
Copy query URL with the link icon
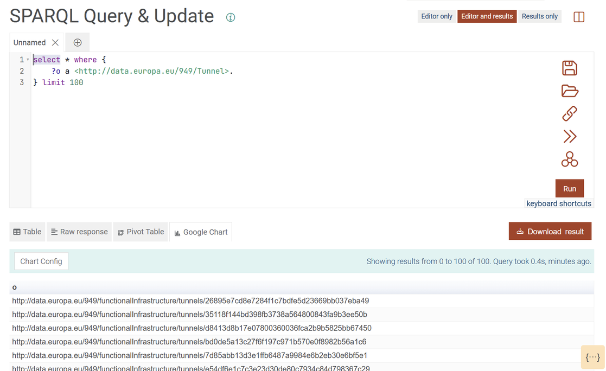pyautogui.click(x=569, y=113)
